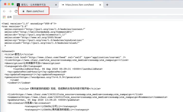Click the rss version="2.0" line
Screen dimensions: 183x112
click(14, 26)
